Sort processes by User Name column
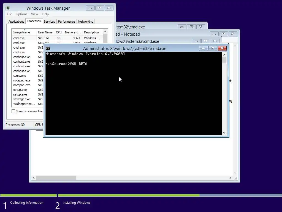 (45, 32)
